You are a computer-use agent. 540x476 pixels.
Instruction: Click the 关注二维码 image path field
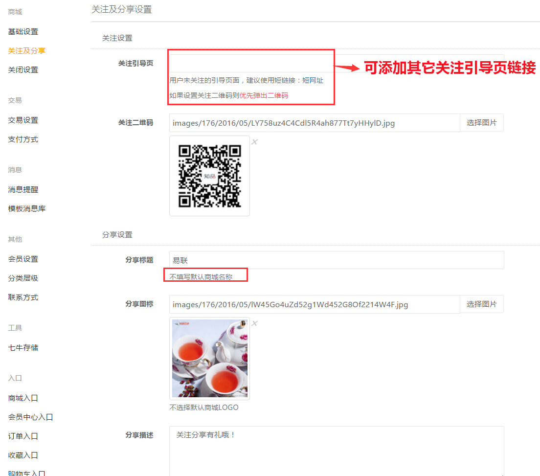[x=314, y=123]
